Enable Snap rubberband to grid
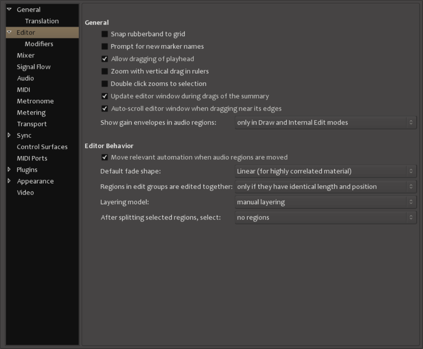 click(x=105, y=34)
